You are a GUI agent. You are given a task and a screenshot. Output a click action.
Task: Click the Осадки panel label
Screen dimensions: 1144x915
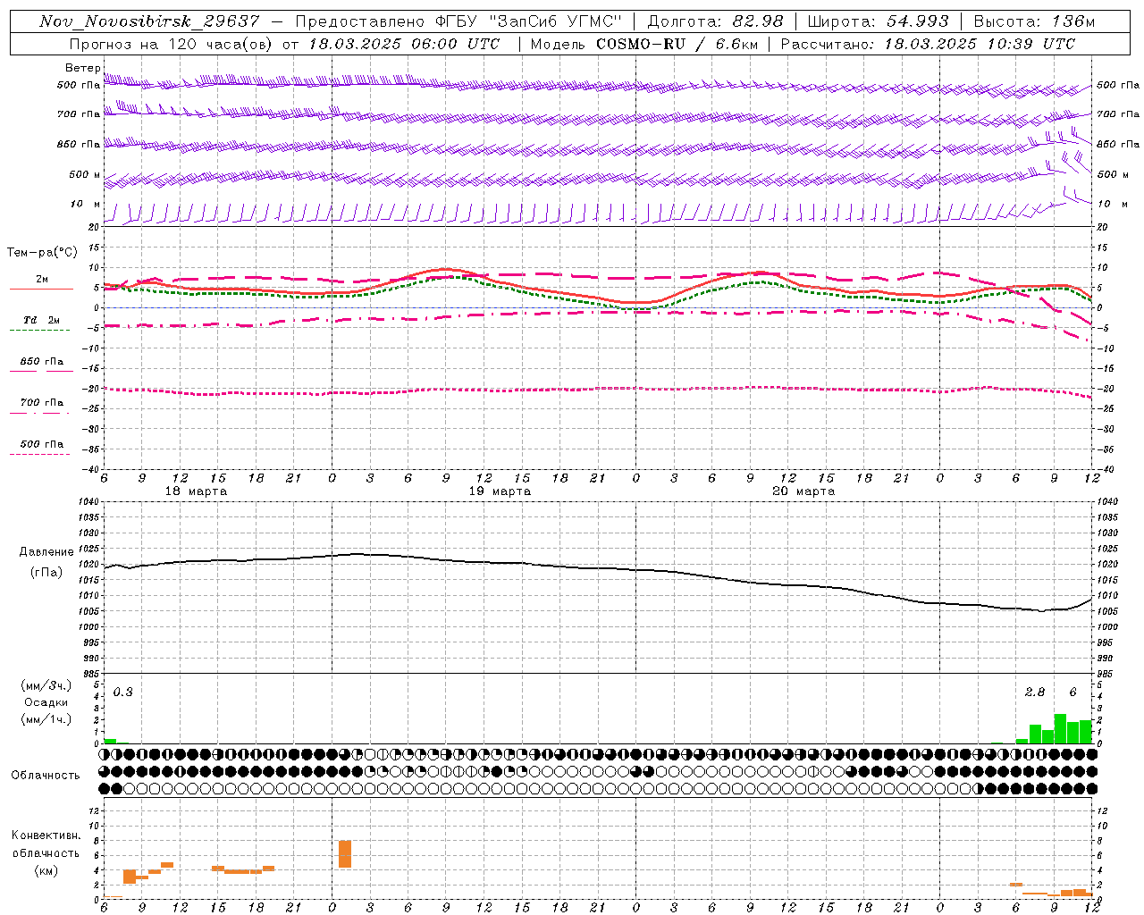click(x=46, y=702)
